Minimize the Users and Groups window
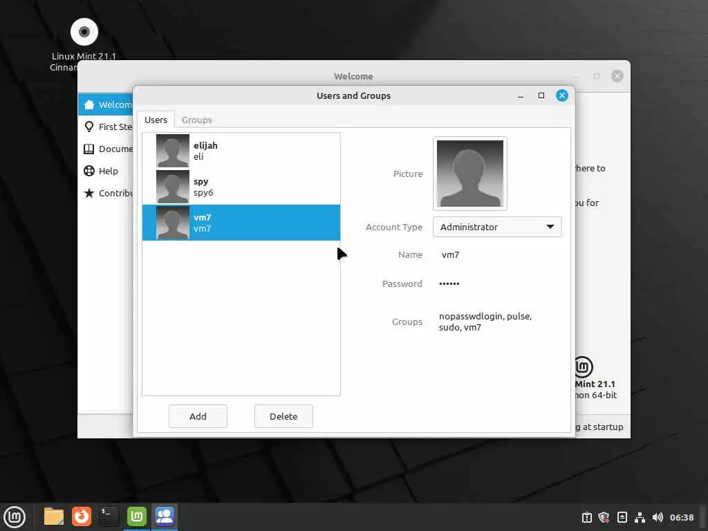 [x=521, y=95]
